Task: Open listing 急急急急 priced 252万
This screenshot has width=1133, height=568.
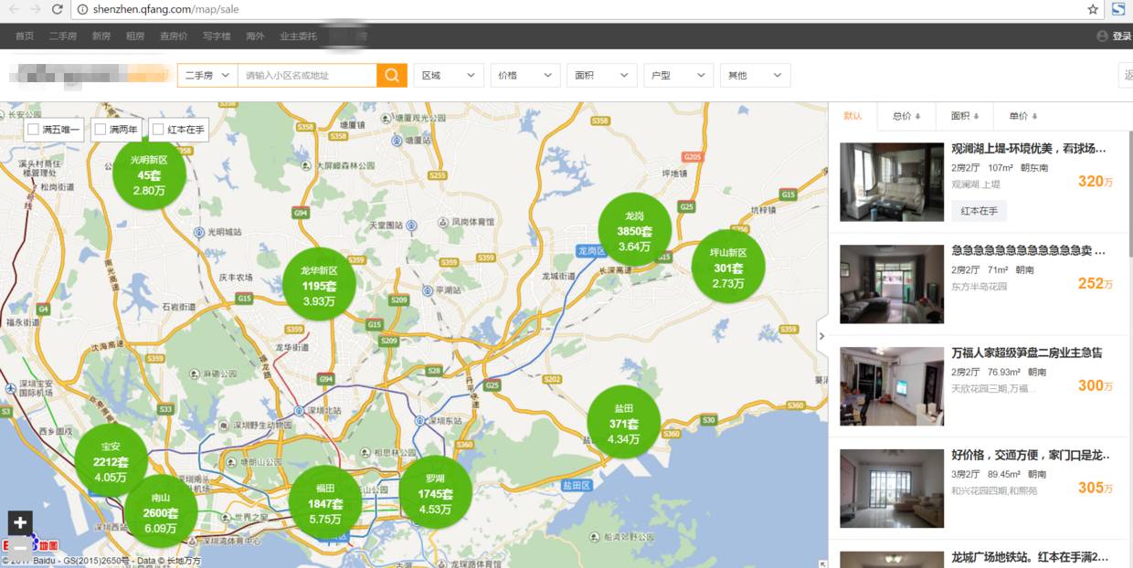Action: pyautogui.click(x=1028, y=250)
